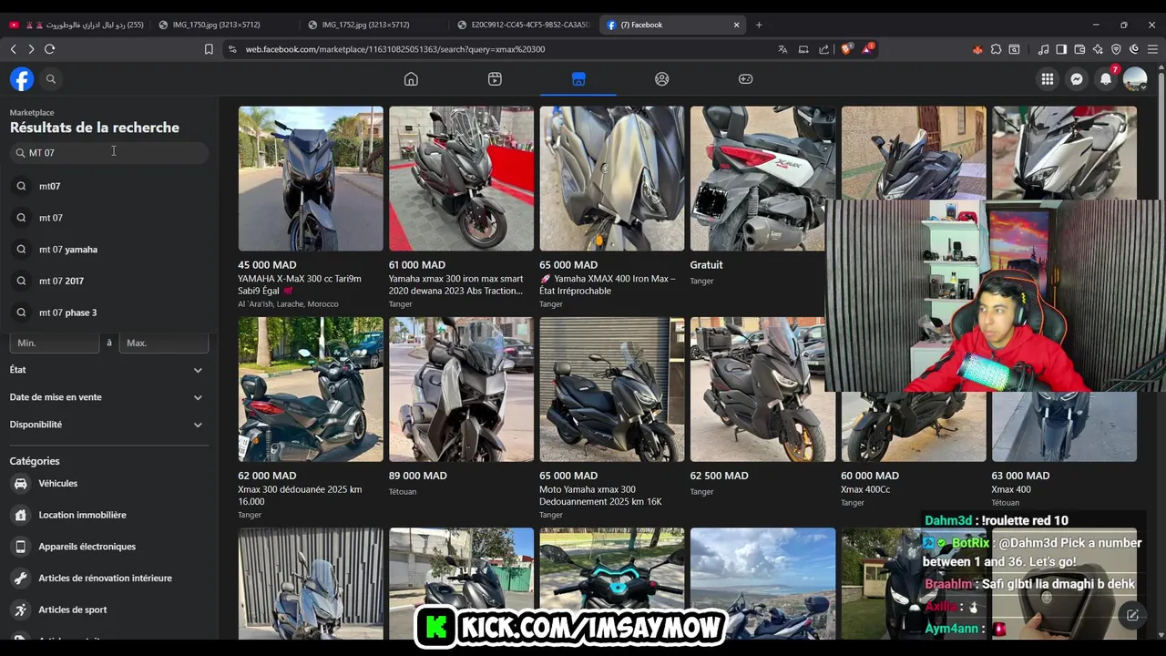Expand Date de mise en vente filter
Image resolution: width=1166 pixels, height=656 pixels.
(x=107, y=397)
